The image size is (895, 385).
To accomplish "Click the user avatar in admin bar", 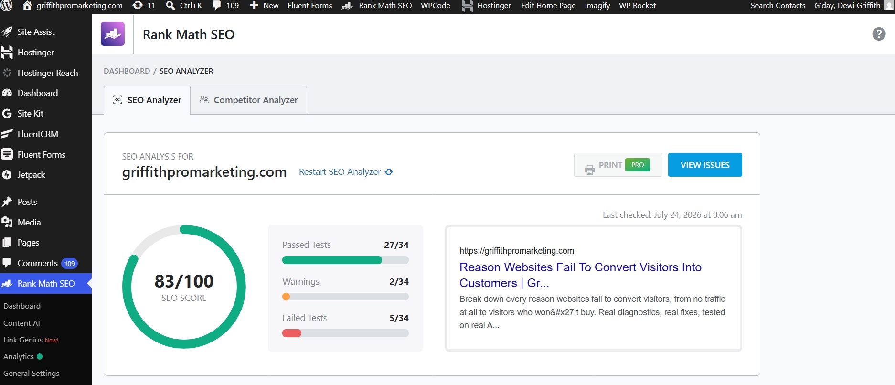I will click(889, 6).
